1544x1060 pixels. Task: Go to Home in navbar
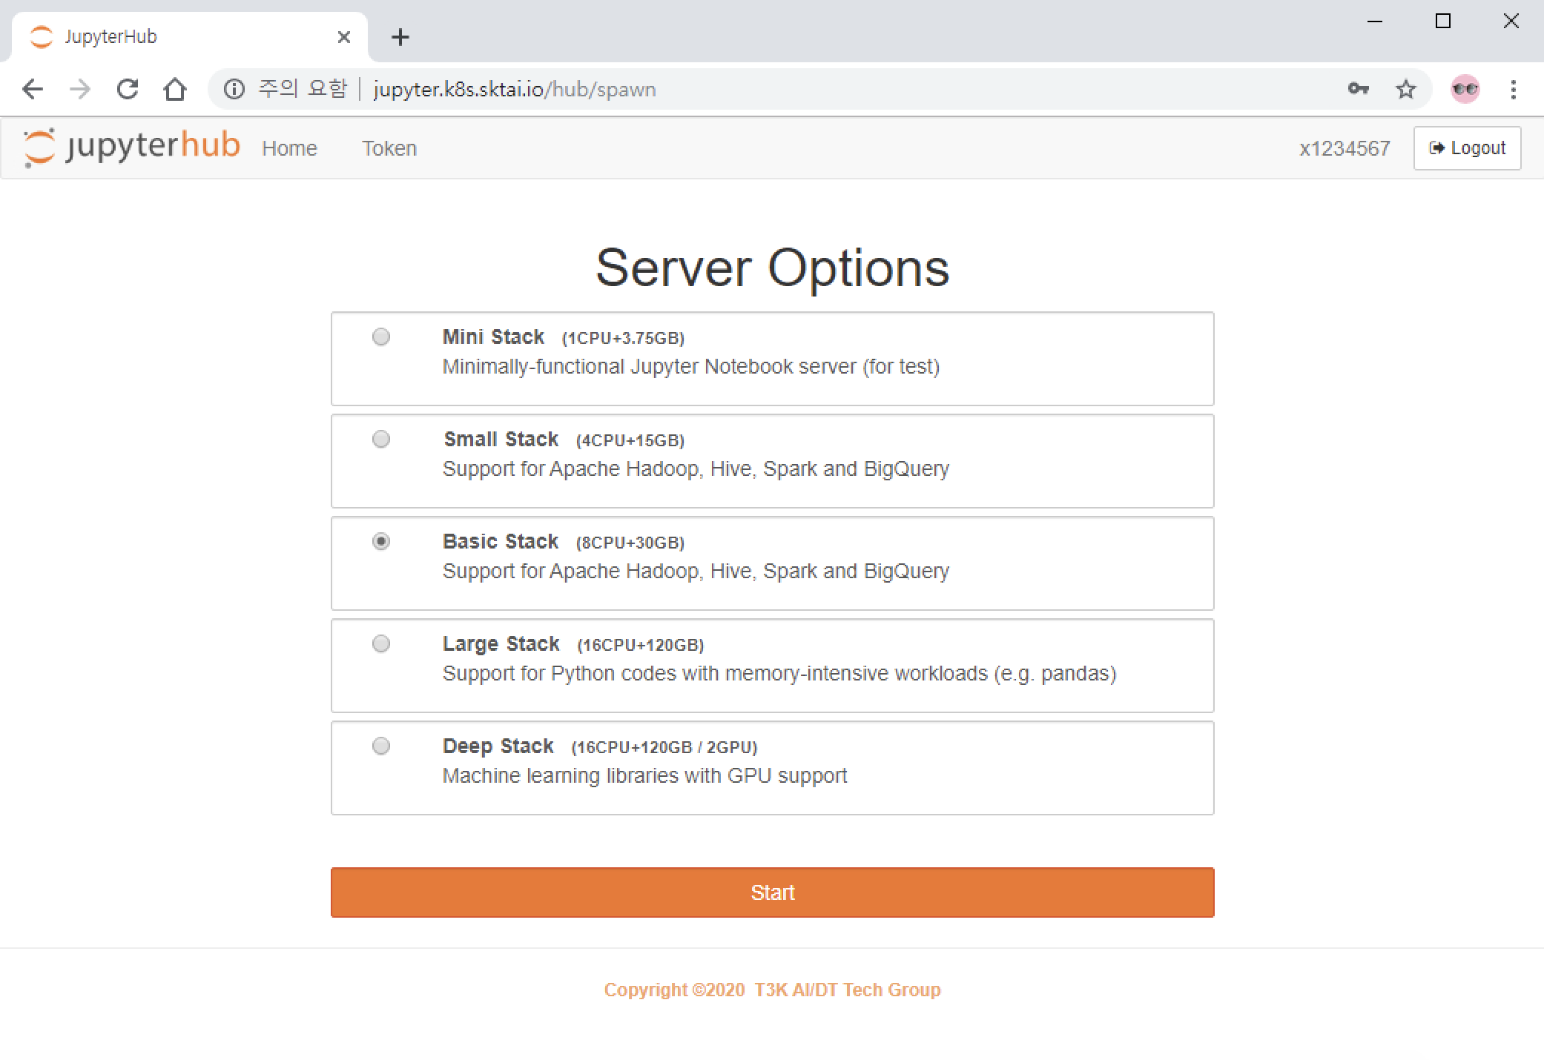click(x=289, y=148)
